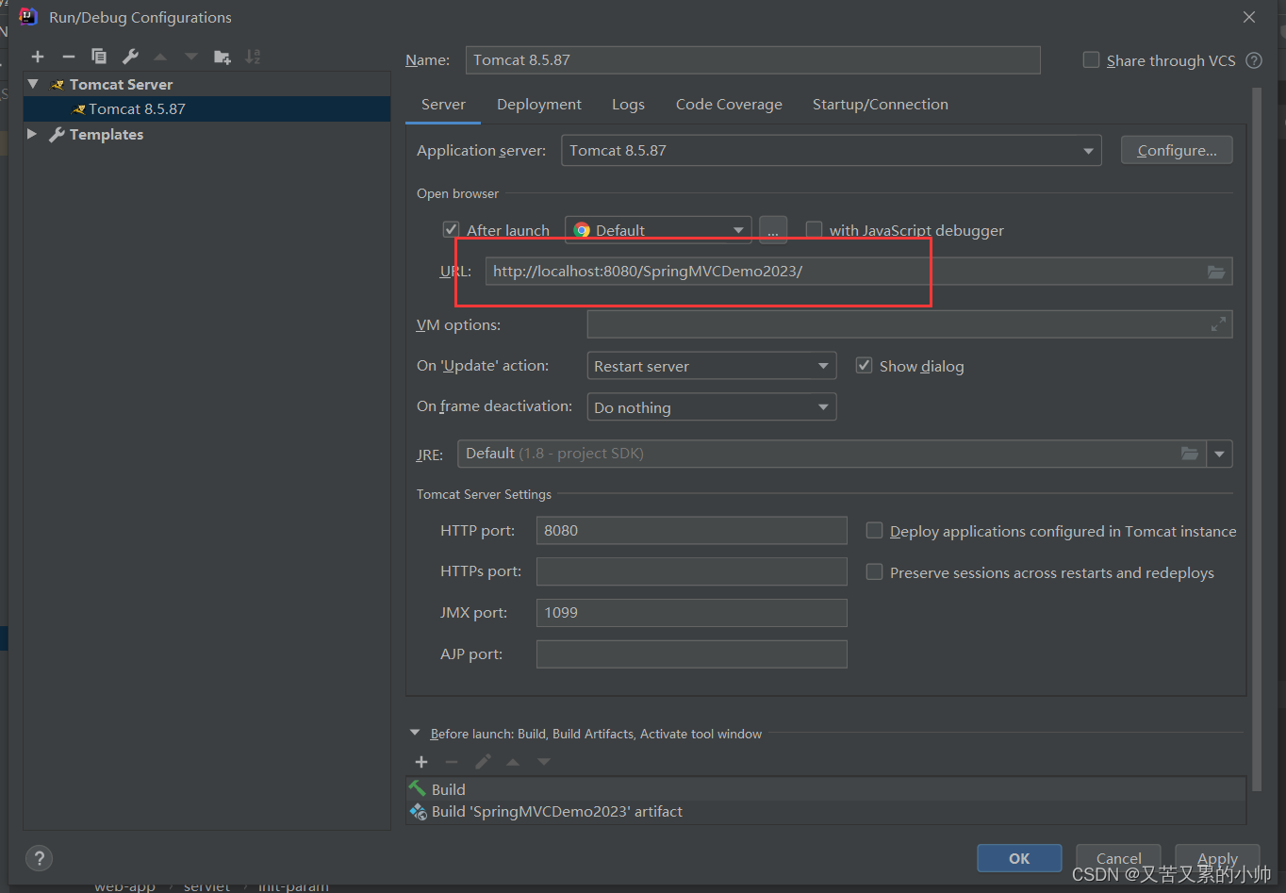Switch to the Server tab
This screenshot has width=1286, height=893.
click(443, 105)
